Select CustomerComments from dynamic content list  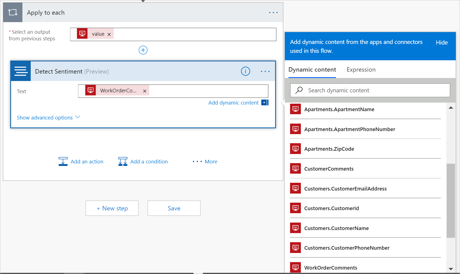329,169
